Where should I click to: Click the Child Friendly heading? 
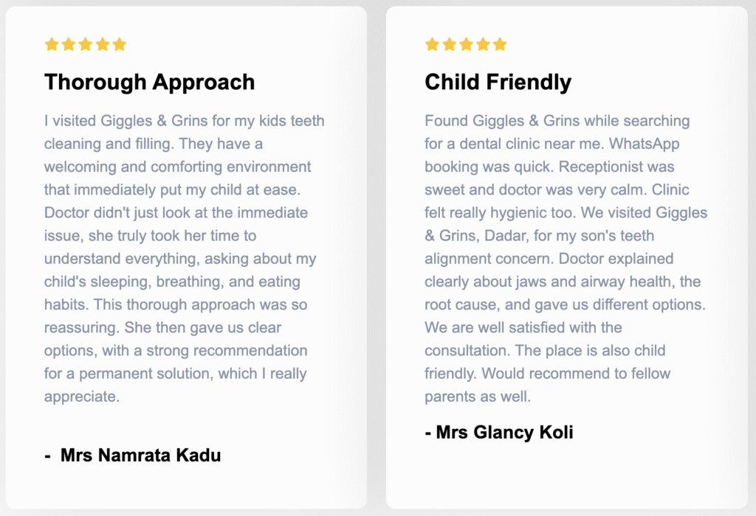pyautogui.click(x=498, y=82)
